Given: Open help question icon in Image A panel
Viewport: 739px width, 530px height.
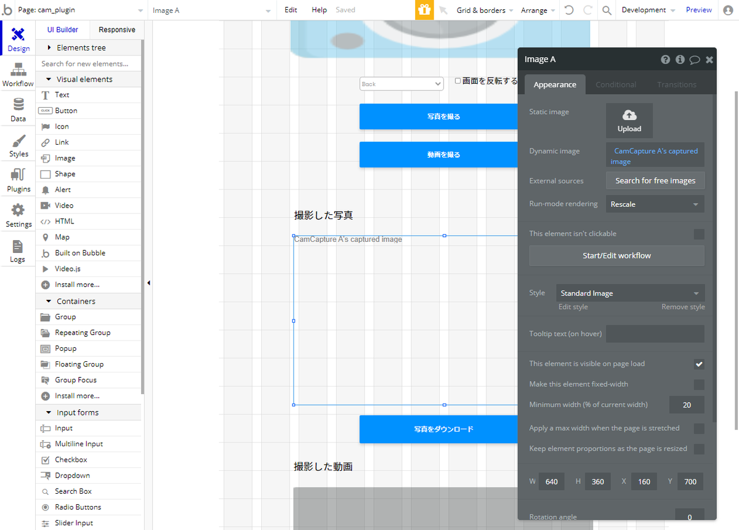Looking at the screenshot, I should tap(666, 60).
